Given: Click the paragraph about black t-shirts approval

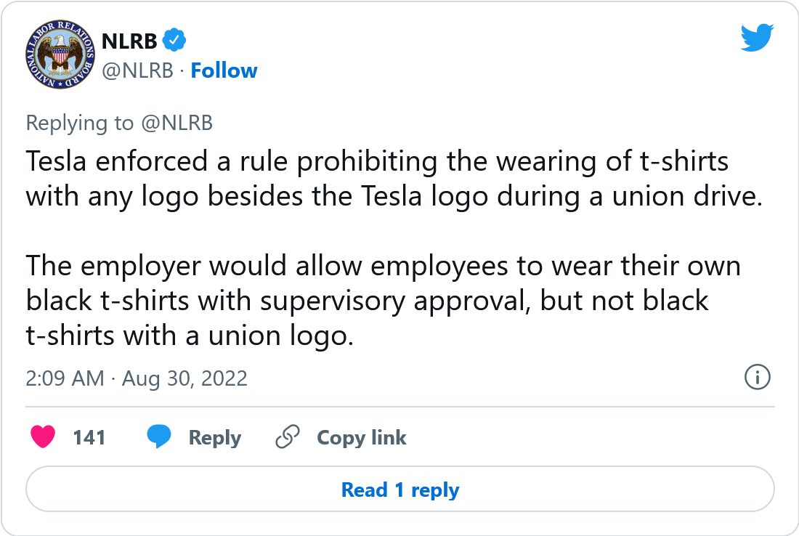Looking at the screenshot, I should [384, 301].
